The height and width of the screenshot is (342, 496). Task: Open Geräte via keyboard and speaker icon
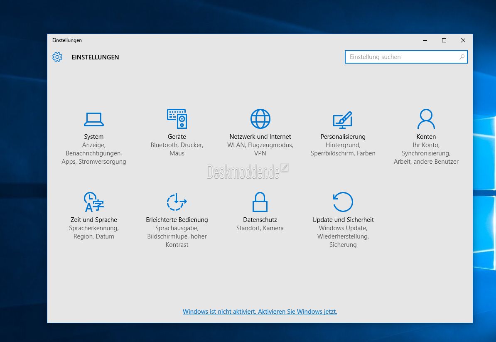click(x=177, y=118)
